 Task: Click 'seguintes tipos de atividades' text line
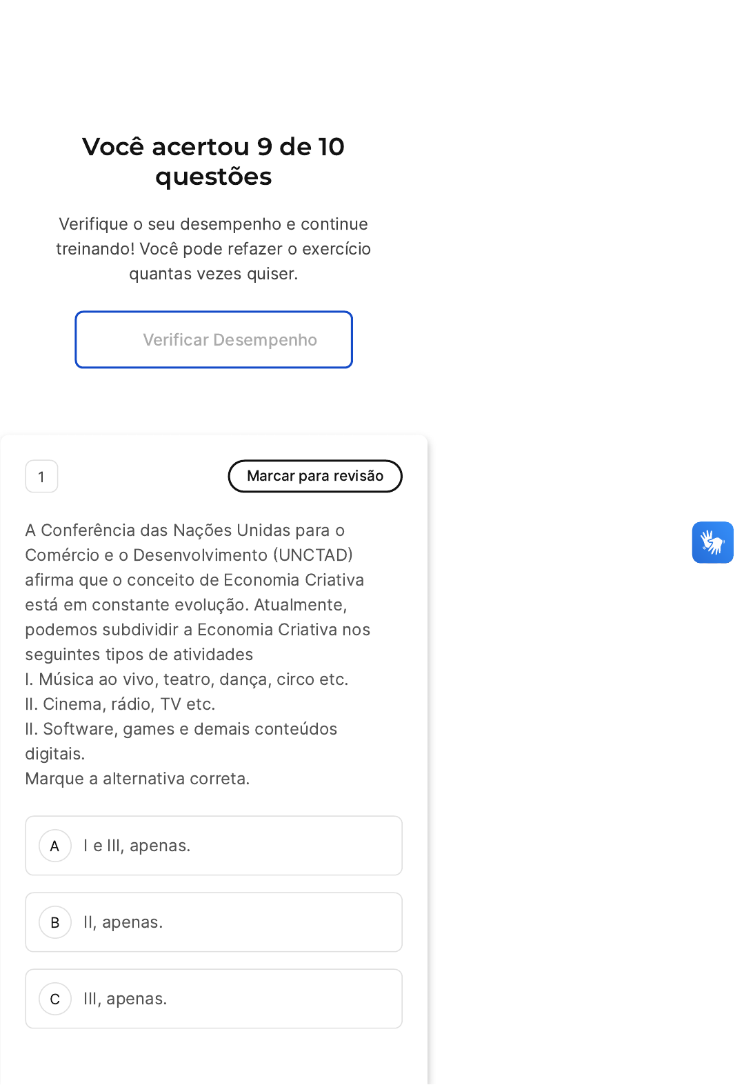(139, 655)
